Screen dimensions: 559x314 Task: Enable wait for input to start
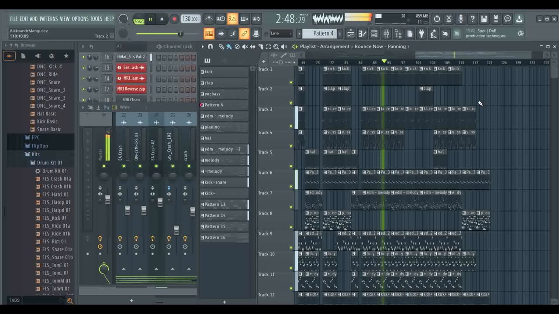point(221,19)
